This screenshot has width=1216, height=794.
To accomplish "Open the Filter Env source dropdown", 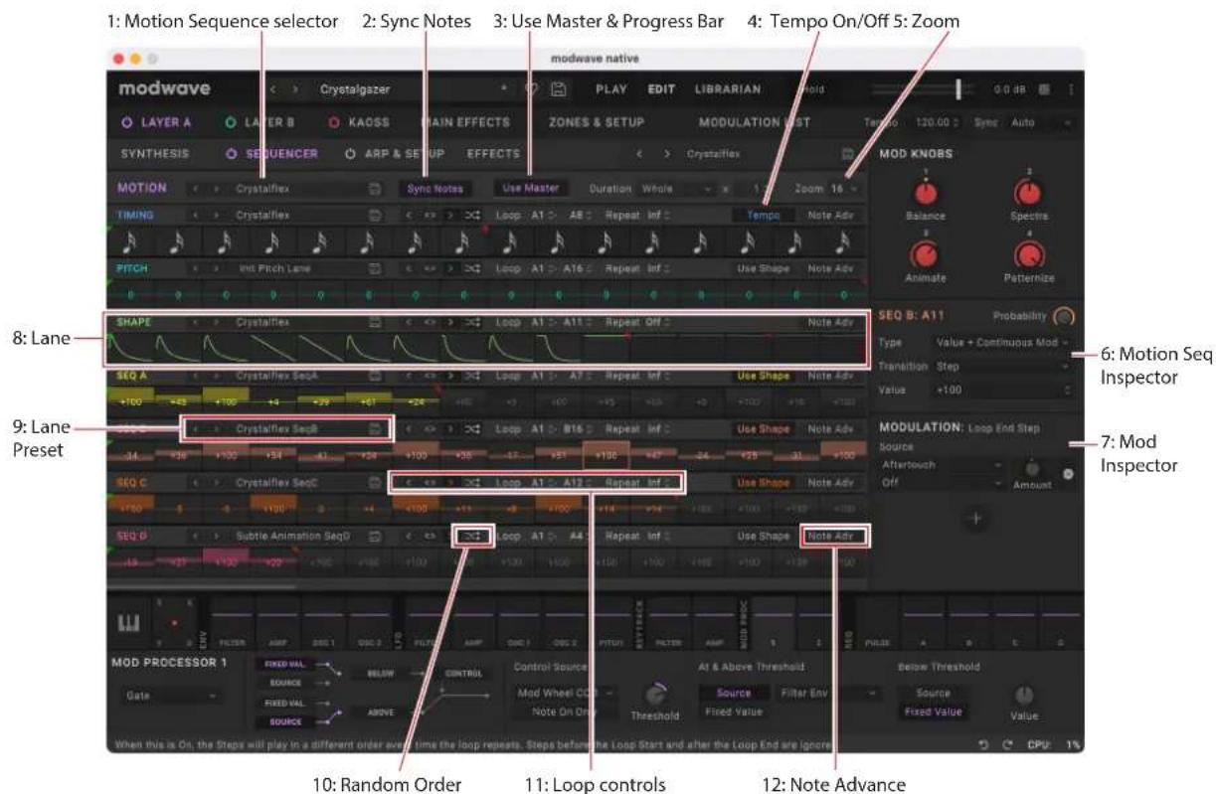I will (x=828, y=692).
